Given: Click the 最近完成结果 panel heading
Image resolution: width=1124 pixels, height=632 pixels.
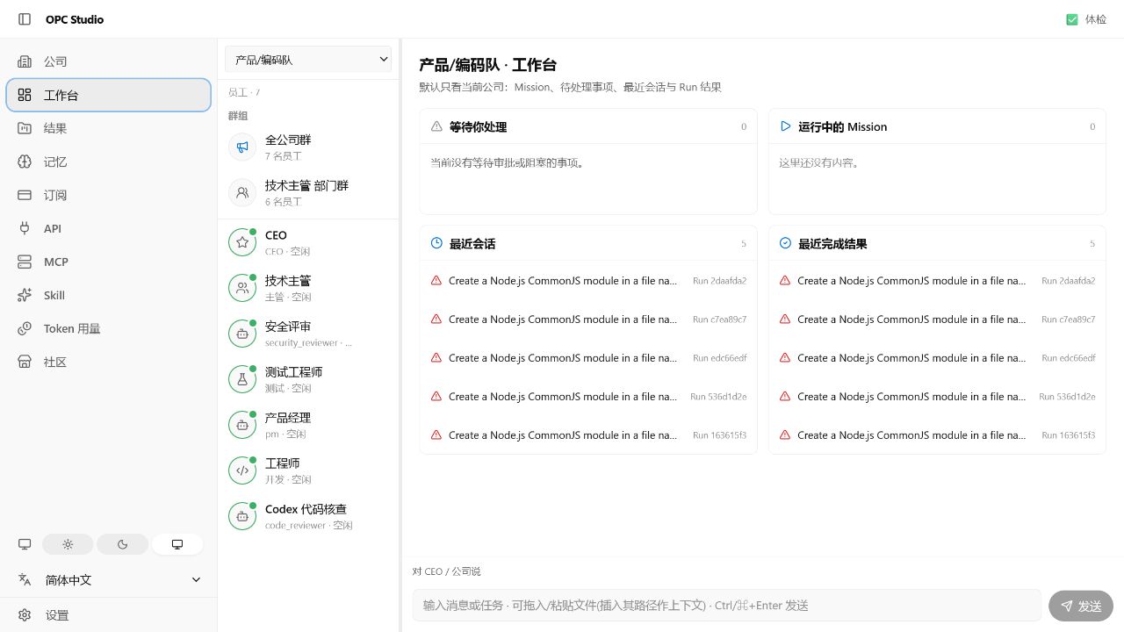Looking at the screenshot, I should coord(832,244).
